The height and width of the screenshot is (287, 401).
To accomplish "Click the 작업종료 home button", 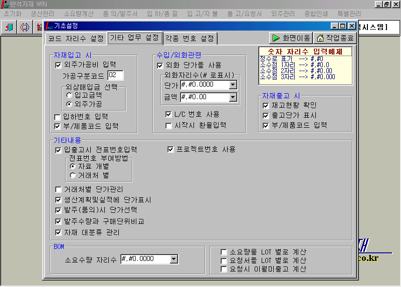I will (335, 38).
